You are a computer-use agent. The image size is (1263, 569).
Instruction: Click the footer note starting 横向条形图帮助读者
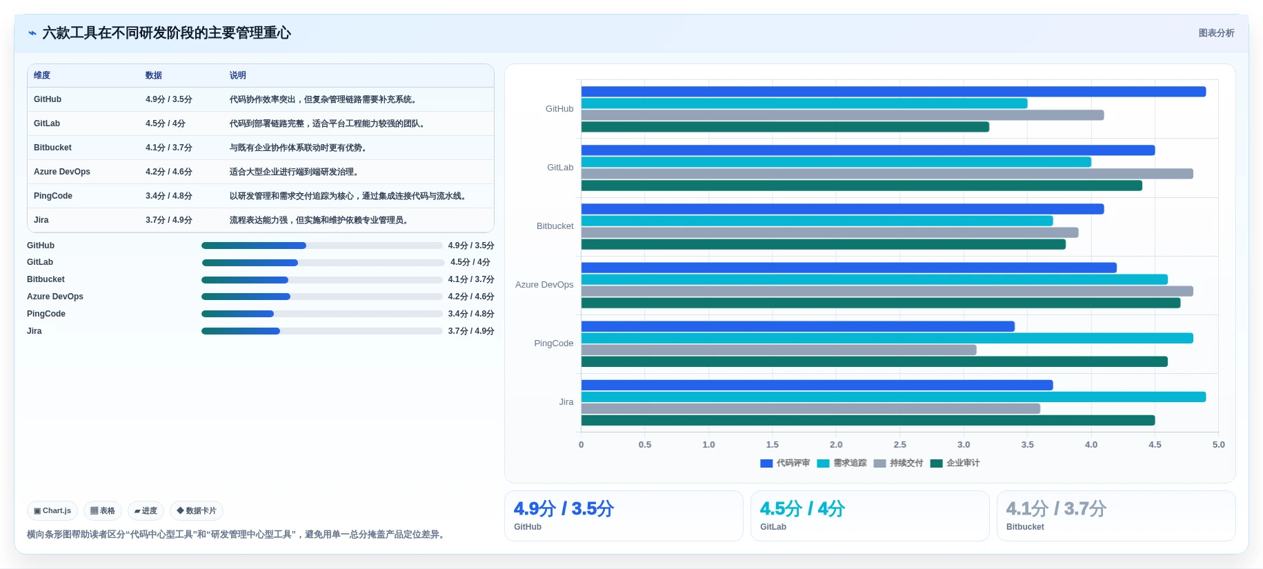pyautogui.click(x=237, y=535)
